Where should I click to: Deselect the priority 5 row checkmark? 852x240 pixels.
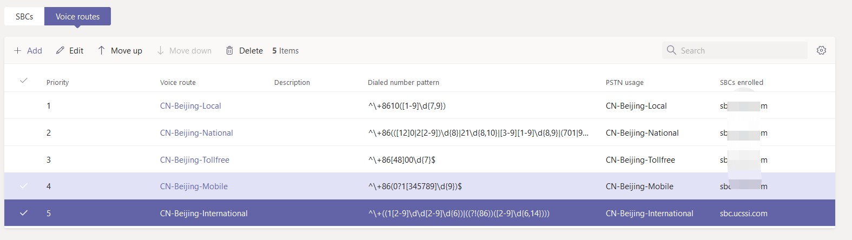click(x=23, y=213)
